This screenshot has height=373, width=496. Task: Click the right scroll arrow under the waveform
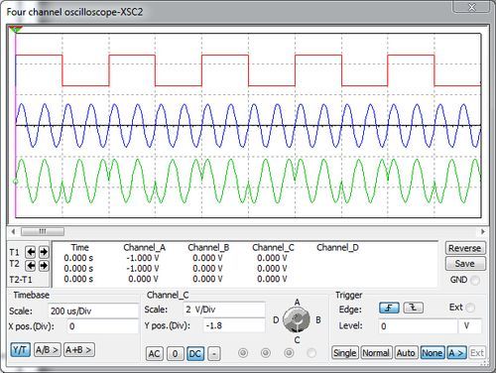(x=483, y=231)
